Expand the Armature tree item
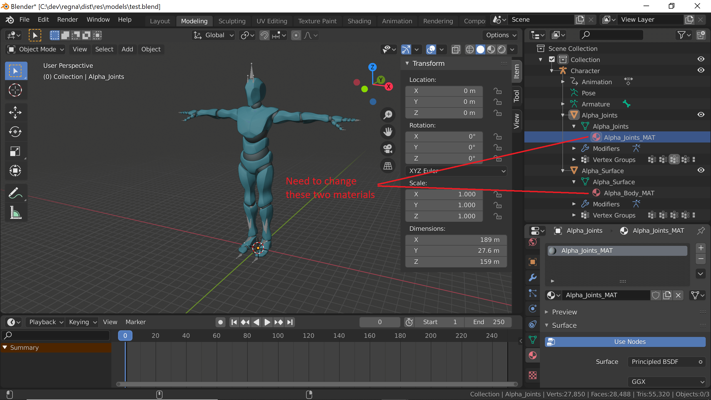711x400 pixels. [563, 104]
